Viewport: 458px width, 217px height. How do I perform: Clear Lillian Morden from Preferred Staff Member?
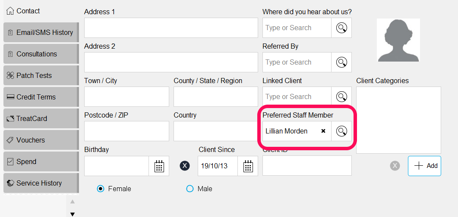coord(323,131)
